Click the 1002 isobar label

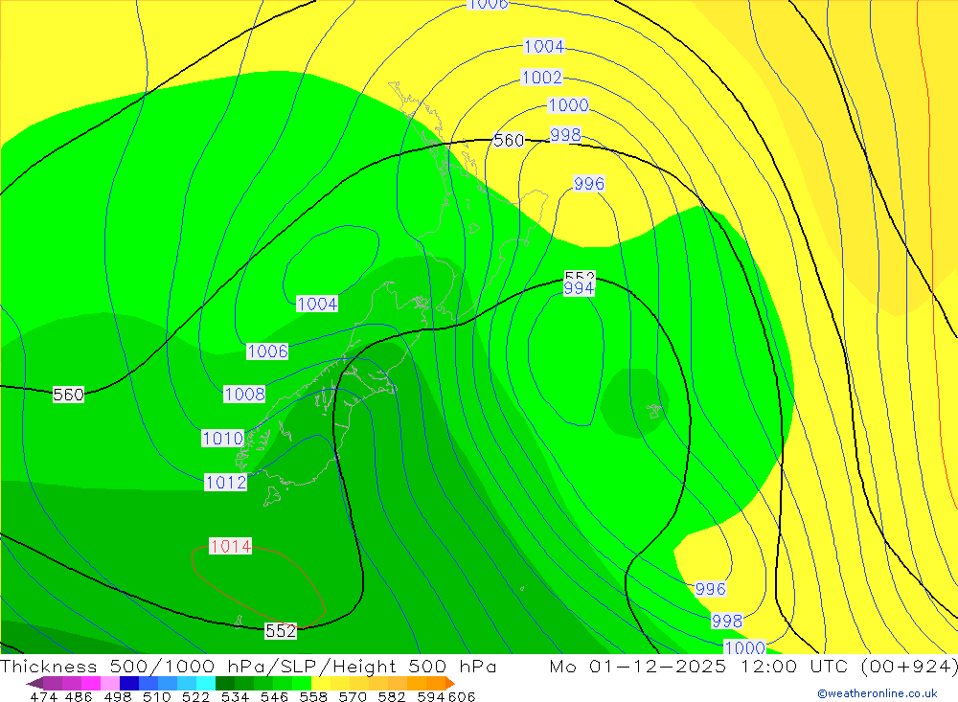tap(542, 77)
